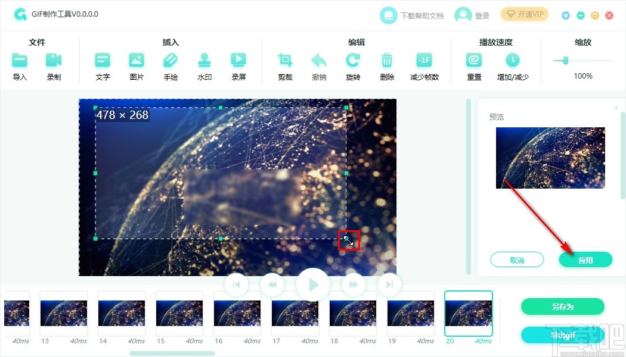Click the frame timeline horizontal scrollbar
Screen dimensions: 626x357
click(172, 353)
